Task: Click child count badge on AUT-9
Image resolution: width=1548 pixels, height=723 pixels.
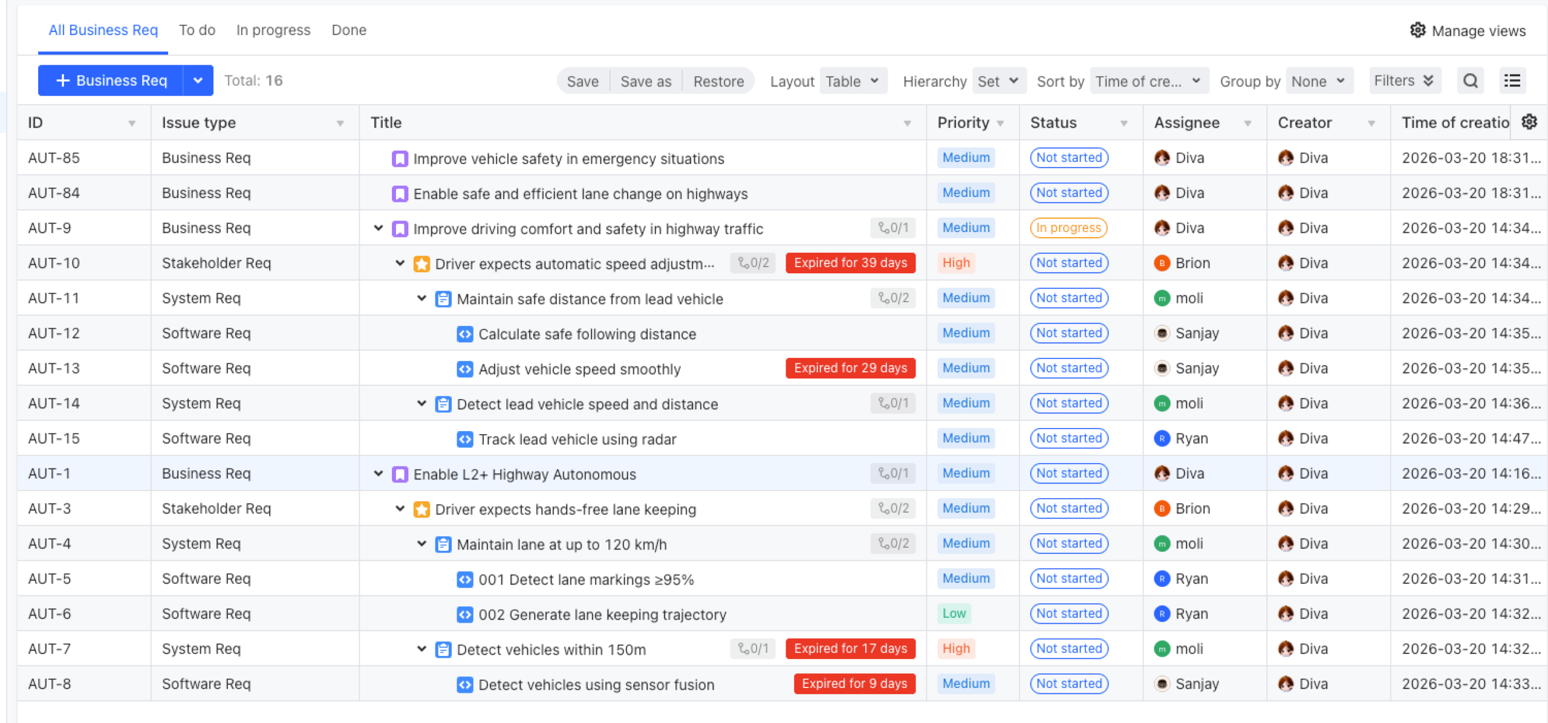Action: click(x=893, y=228)
